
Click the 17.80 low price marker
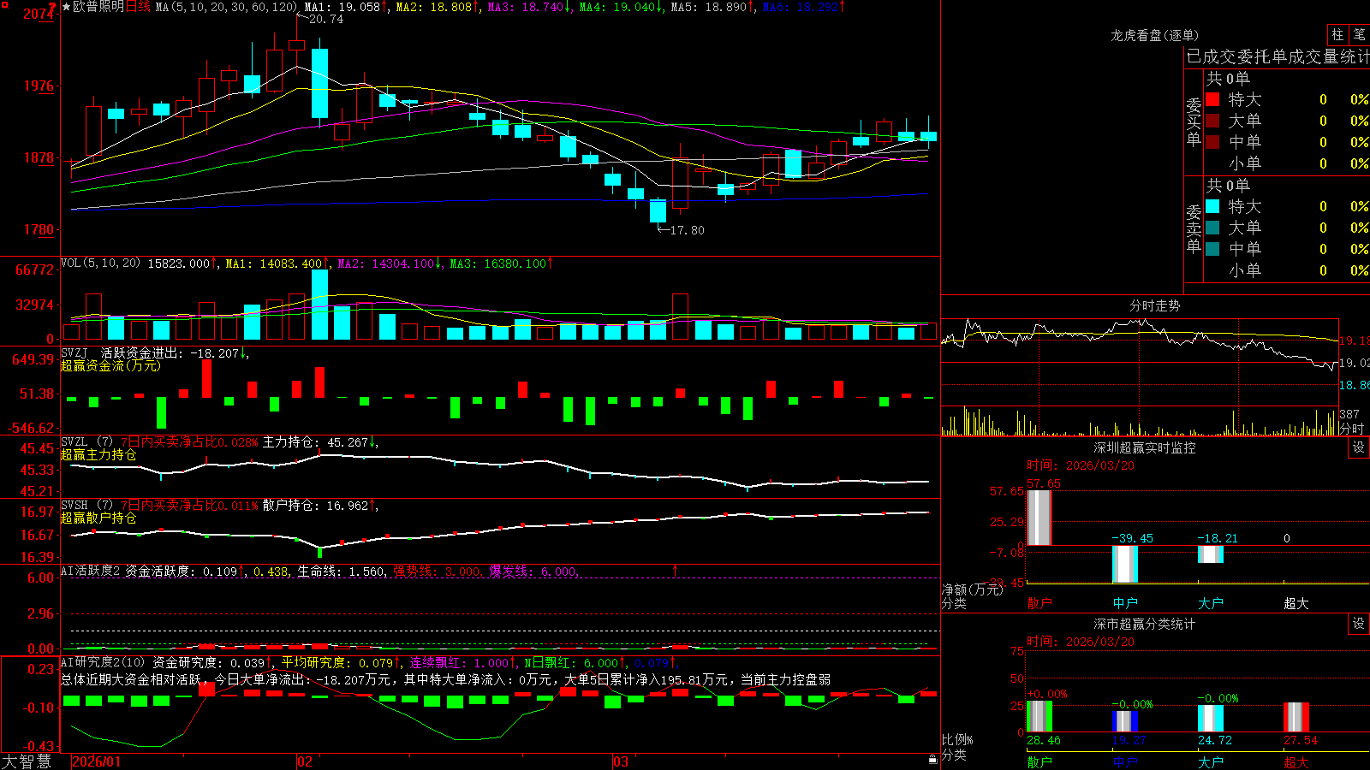click(687, 230)
